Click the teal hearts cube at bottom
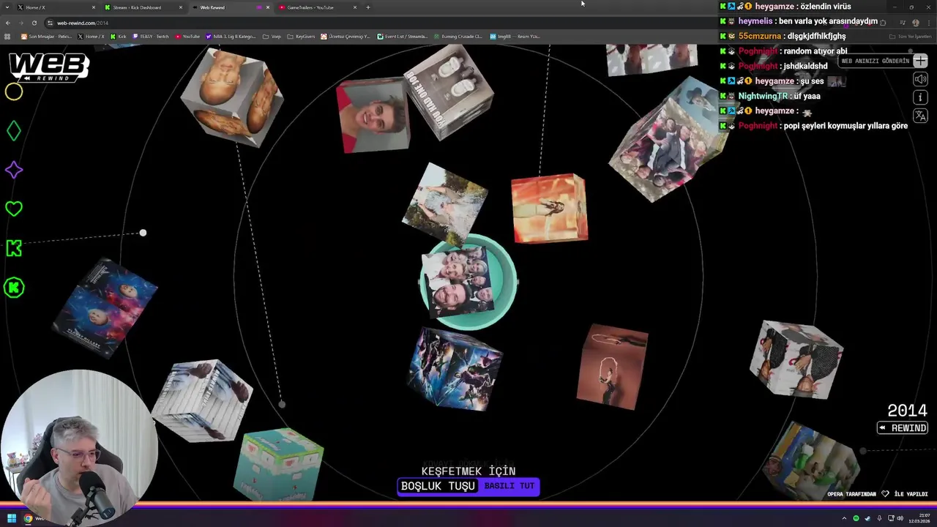This screenshot has width=937, height=527. click(x=279, y=465)
